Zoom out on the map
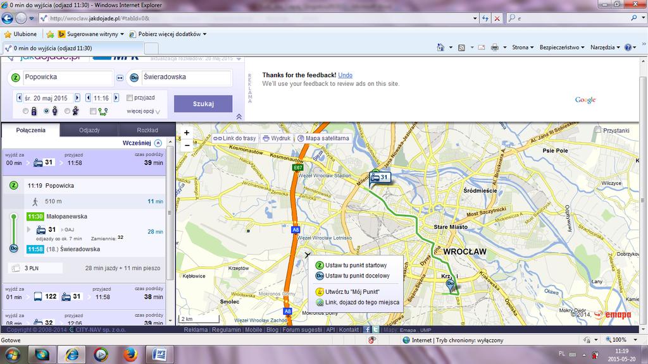Screen dimensions: 648x364 tap(187, 145)
